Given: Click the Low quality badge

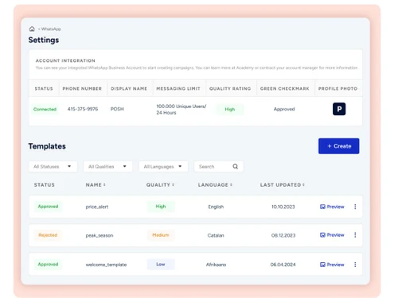Looking at the screenshot, I should pyautogui.click(x=161, y=264).
